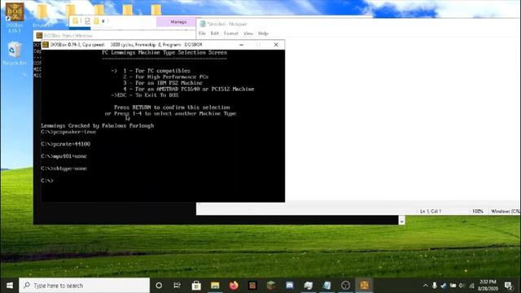521x293 pixels.
Task: Open Cortana from the taskbar
Action: click(159, 286)
